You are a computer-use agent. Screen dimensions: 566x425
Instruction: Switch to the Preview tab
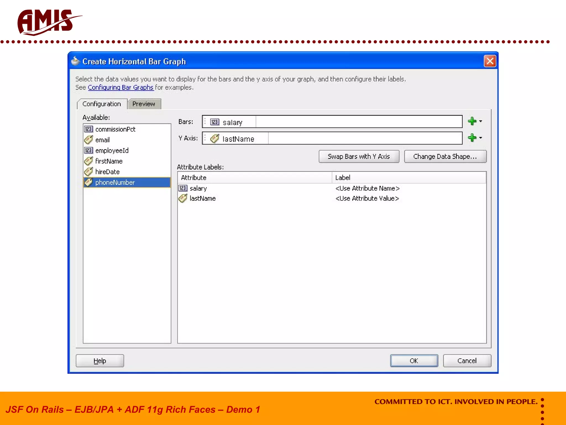(x=144, y=104)
